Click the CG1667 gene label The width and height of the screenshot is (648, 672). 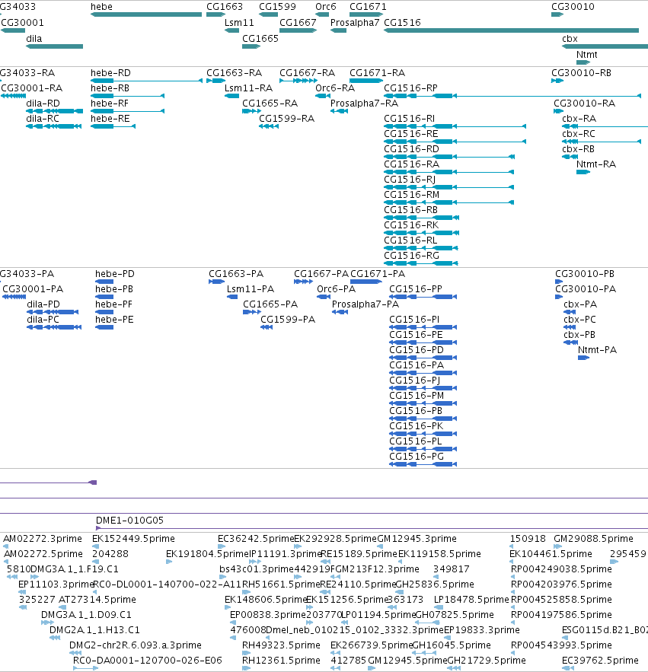pyautogui.click(x=298, y=23)
